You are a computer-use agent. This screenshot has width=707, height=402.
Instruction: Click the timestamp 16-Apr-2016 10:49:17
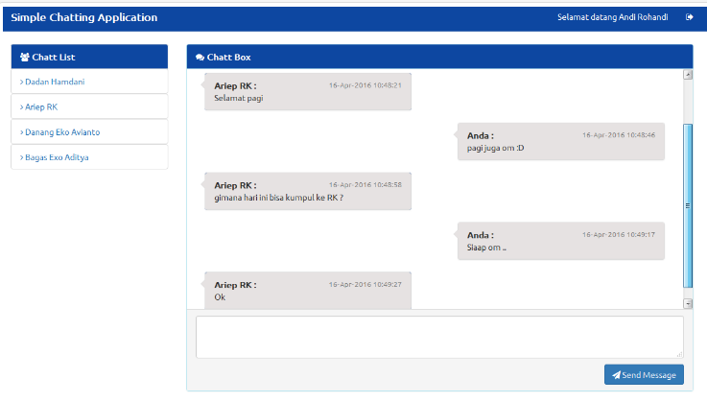tap(619, 235)
